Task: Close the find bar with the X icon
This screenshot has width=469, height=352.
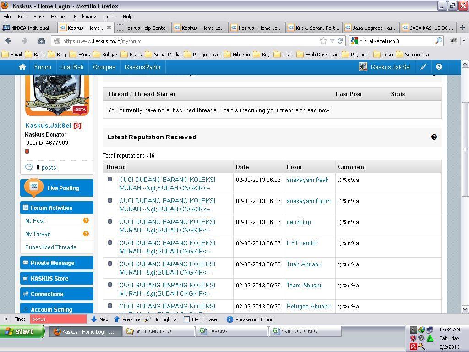Action: (x=5, y=319)
